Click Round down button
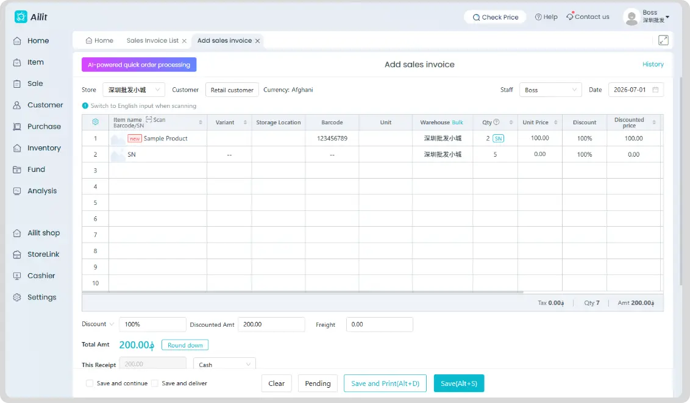The width and height of the screenshot is (690, 403). point(185,345)
